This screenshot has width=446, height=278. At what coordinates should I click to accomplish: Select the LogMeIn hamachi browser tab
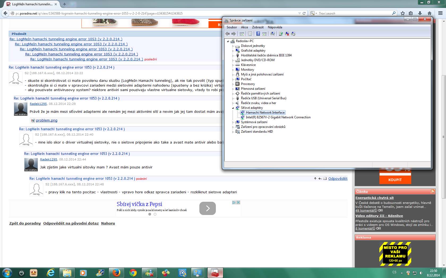click(x=32, y=4)
